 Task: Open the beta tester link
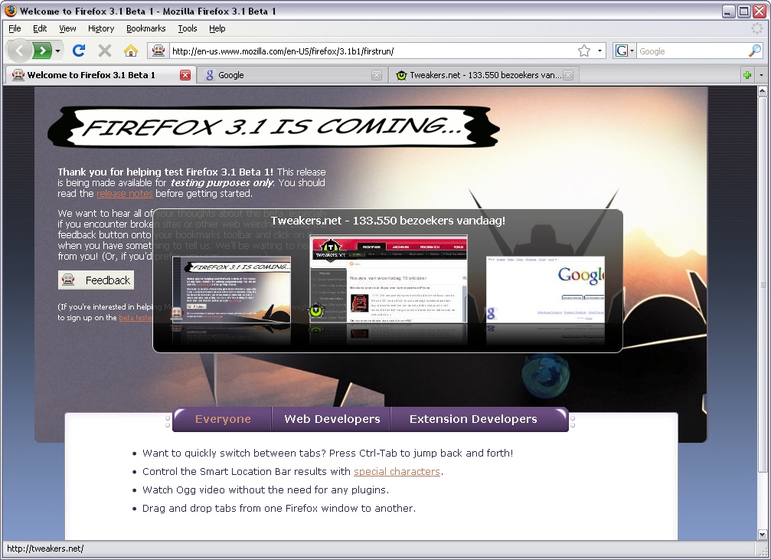tap(136, 317)
